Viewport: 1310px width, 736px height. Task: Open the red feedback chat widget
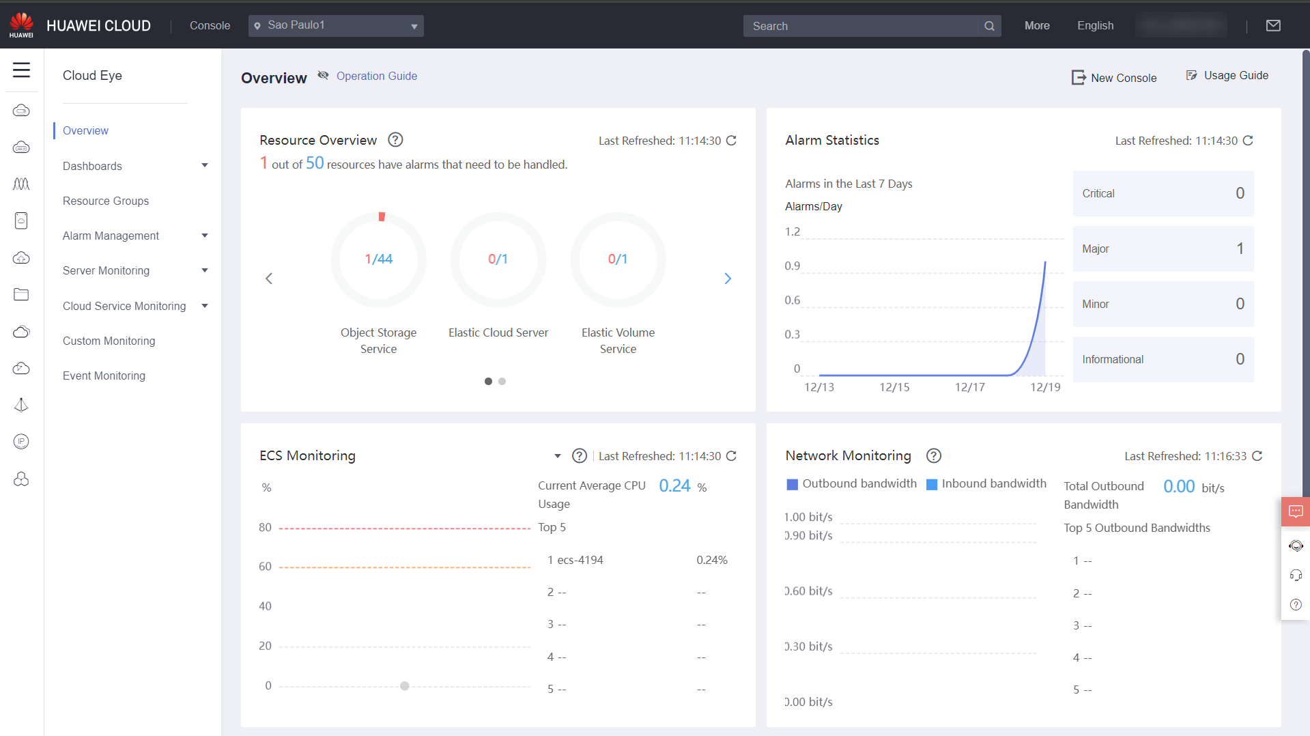coord(1295,511)
